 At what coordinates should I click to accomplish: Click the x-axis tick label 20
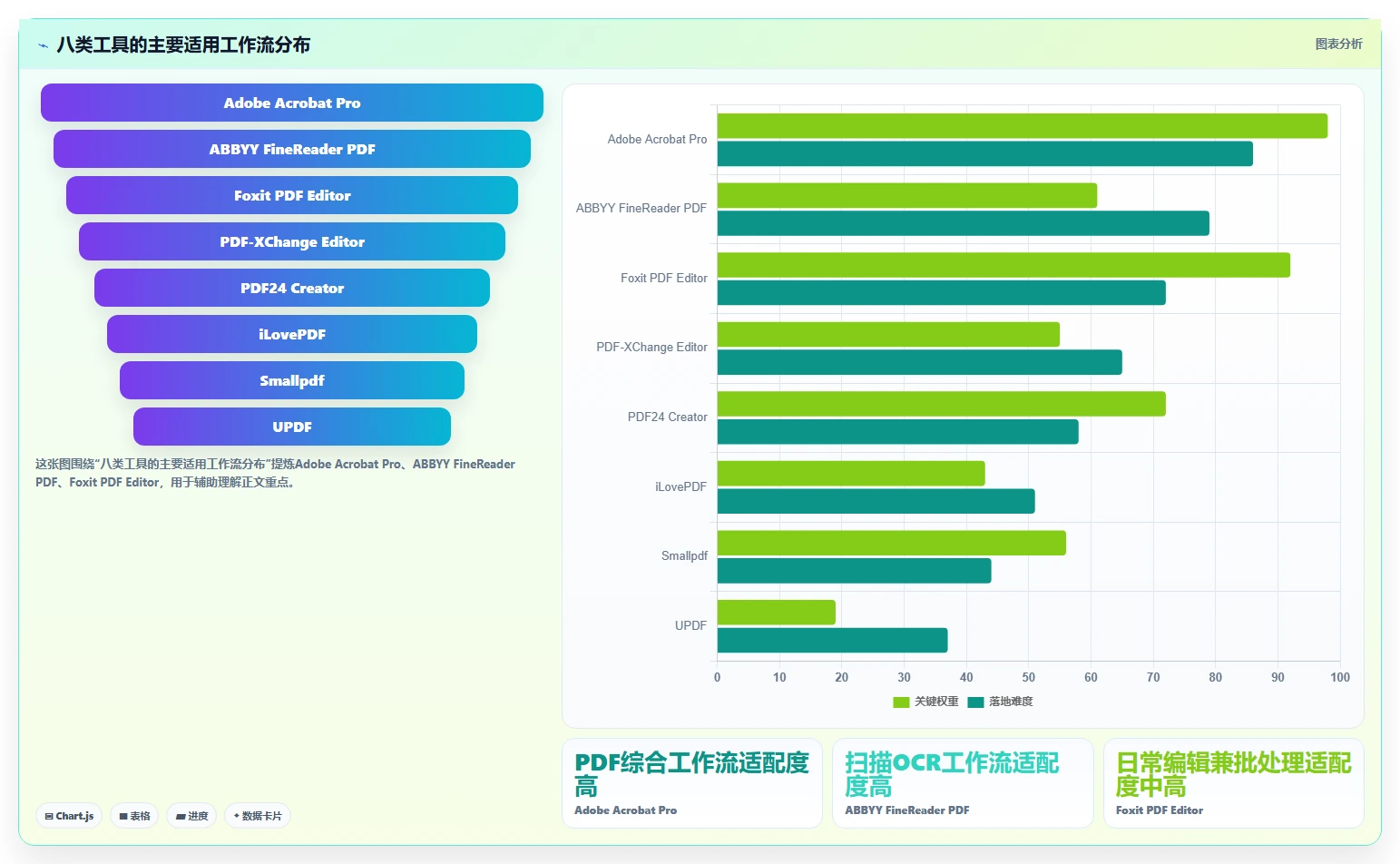[x=842, y=677]
